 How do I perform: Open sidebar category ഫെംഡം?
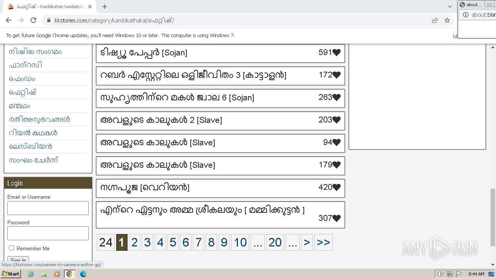pyautogui.click(x=22, y=79)
